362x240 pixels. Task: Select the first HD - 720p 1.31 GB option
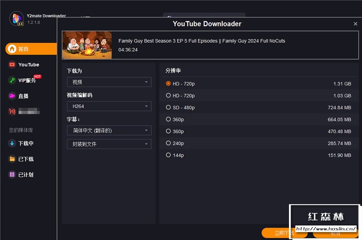168,84
